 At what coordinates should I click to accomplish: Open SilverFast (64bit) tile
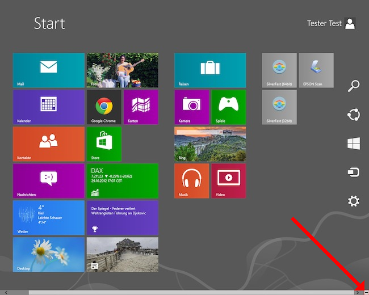279,70
